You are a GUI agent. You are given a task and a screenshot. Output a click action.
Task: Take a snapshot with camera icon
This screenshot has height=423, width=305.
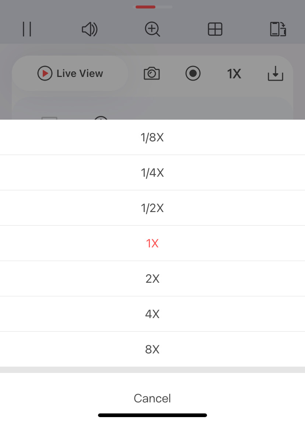click(151, 74)
